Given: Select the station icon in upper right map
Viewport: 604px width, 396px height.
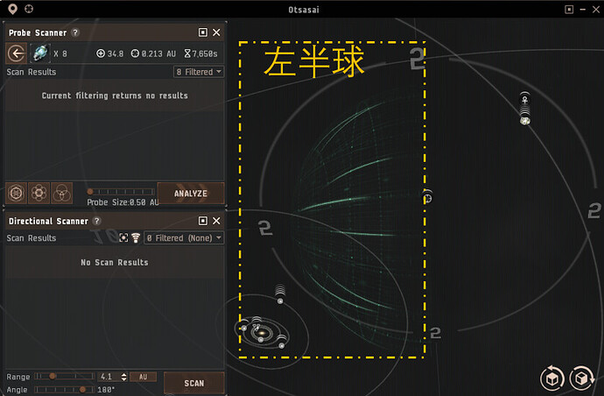Looking at the screenshot, I should point(524,100).
